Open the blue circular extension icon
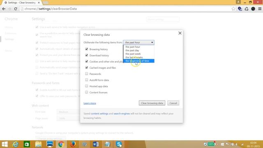 240,9
